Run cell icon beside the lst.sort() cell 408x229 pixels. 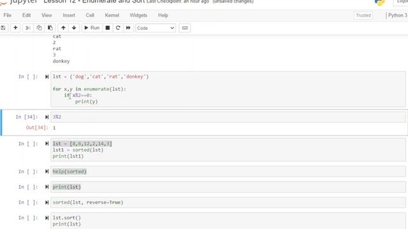[x=47, y=218]
